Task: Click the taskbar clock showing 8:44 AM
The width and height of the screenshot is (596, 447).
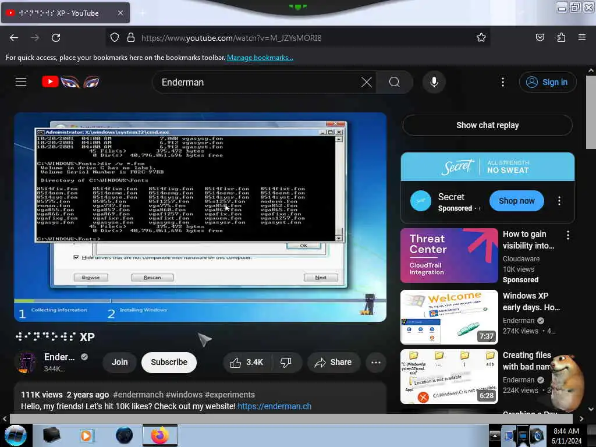Action: (x=566, y=435)
